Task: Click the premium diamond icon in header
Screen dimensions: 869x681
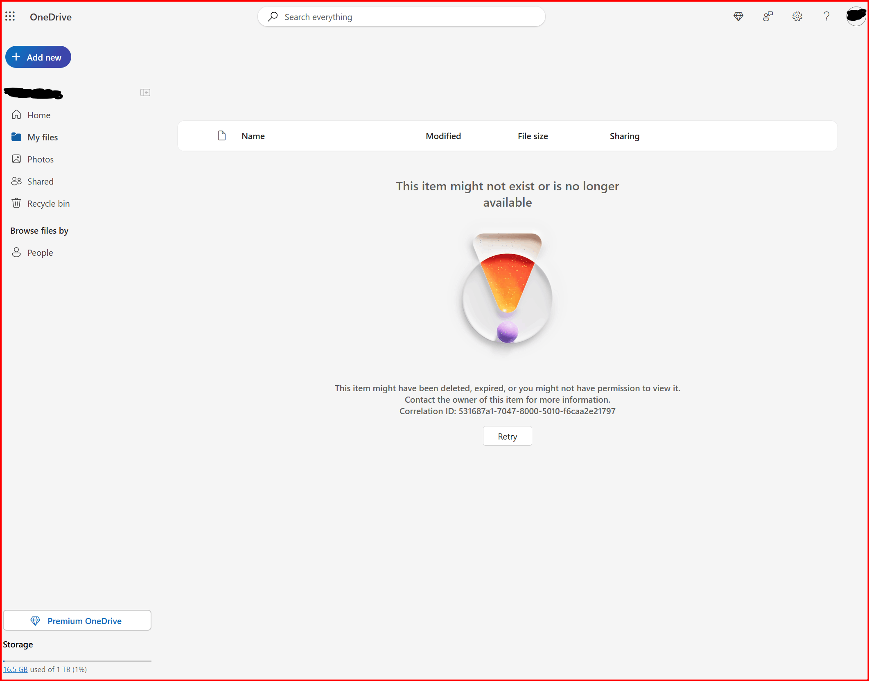Action: [x=738, y=17]
